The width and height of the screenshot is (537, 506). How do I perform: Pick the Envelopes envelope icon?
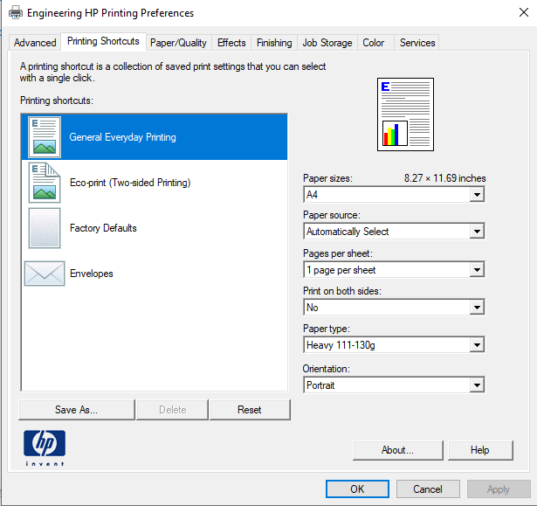tap(45, 274)
